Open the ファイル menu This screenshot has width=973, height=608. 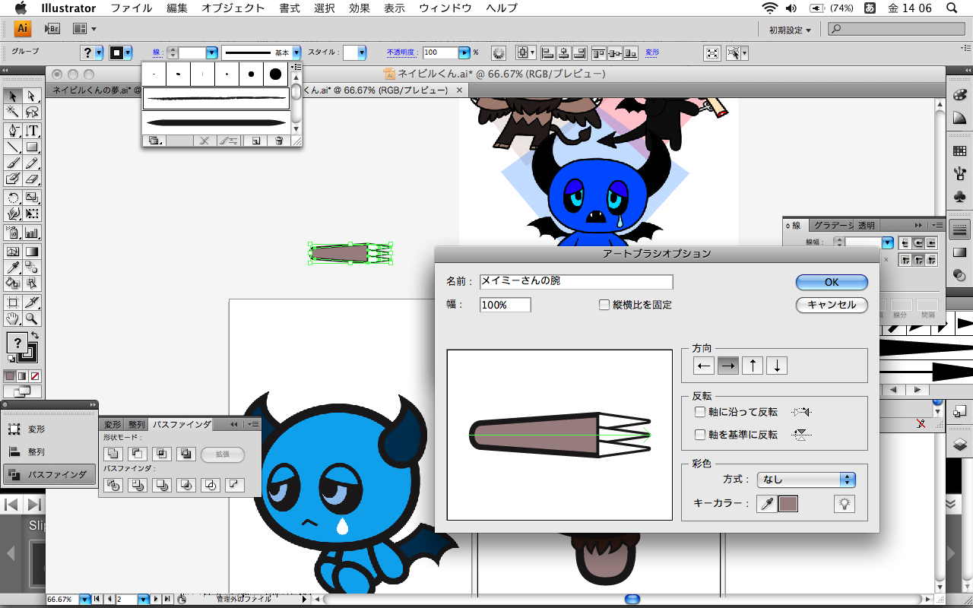click(x=131, y=8)
